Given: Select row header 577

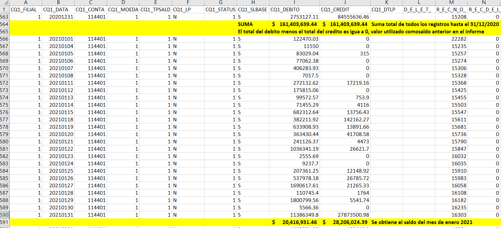Looking at the screenshot, I should pyautogui.click(x=5, y=120).
